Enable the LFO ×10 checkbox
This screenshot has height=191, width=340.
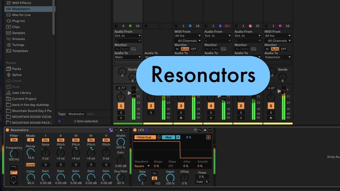click(153, 183)
